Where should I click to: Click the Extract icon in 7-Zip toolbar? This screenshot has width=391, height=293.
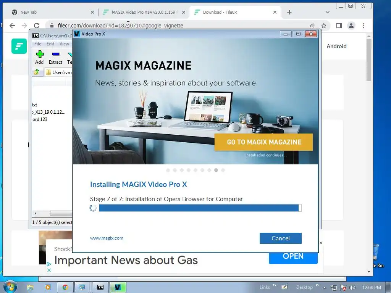pos(55,57)
